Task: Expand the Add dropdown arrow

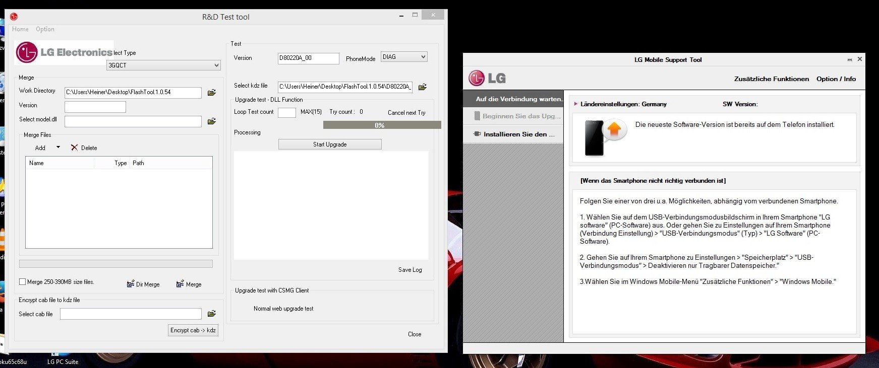Action: pyautogui.click(x=58, y=148)
